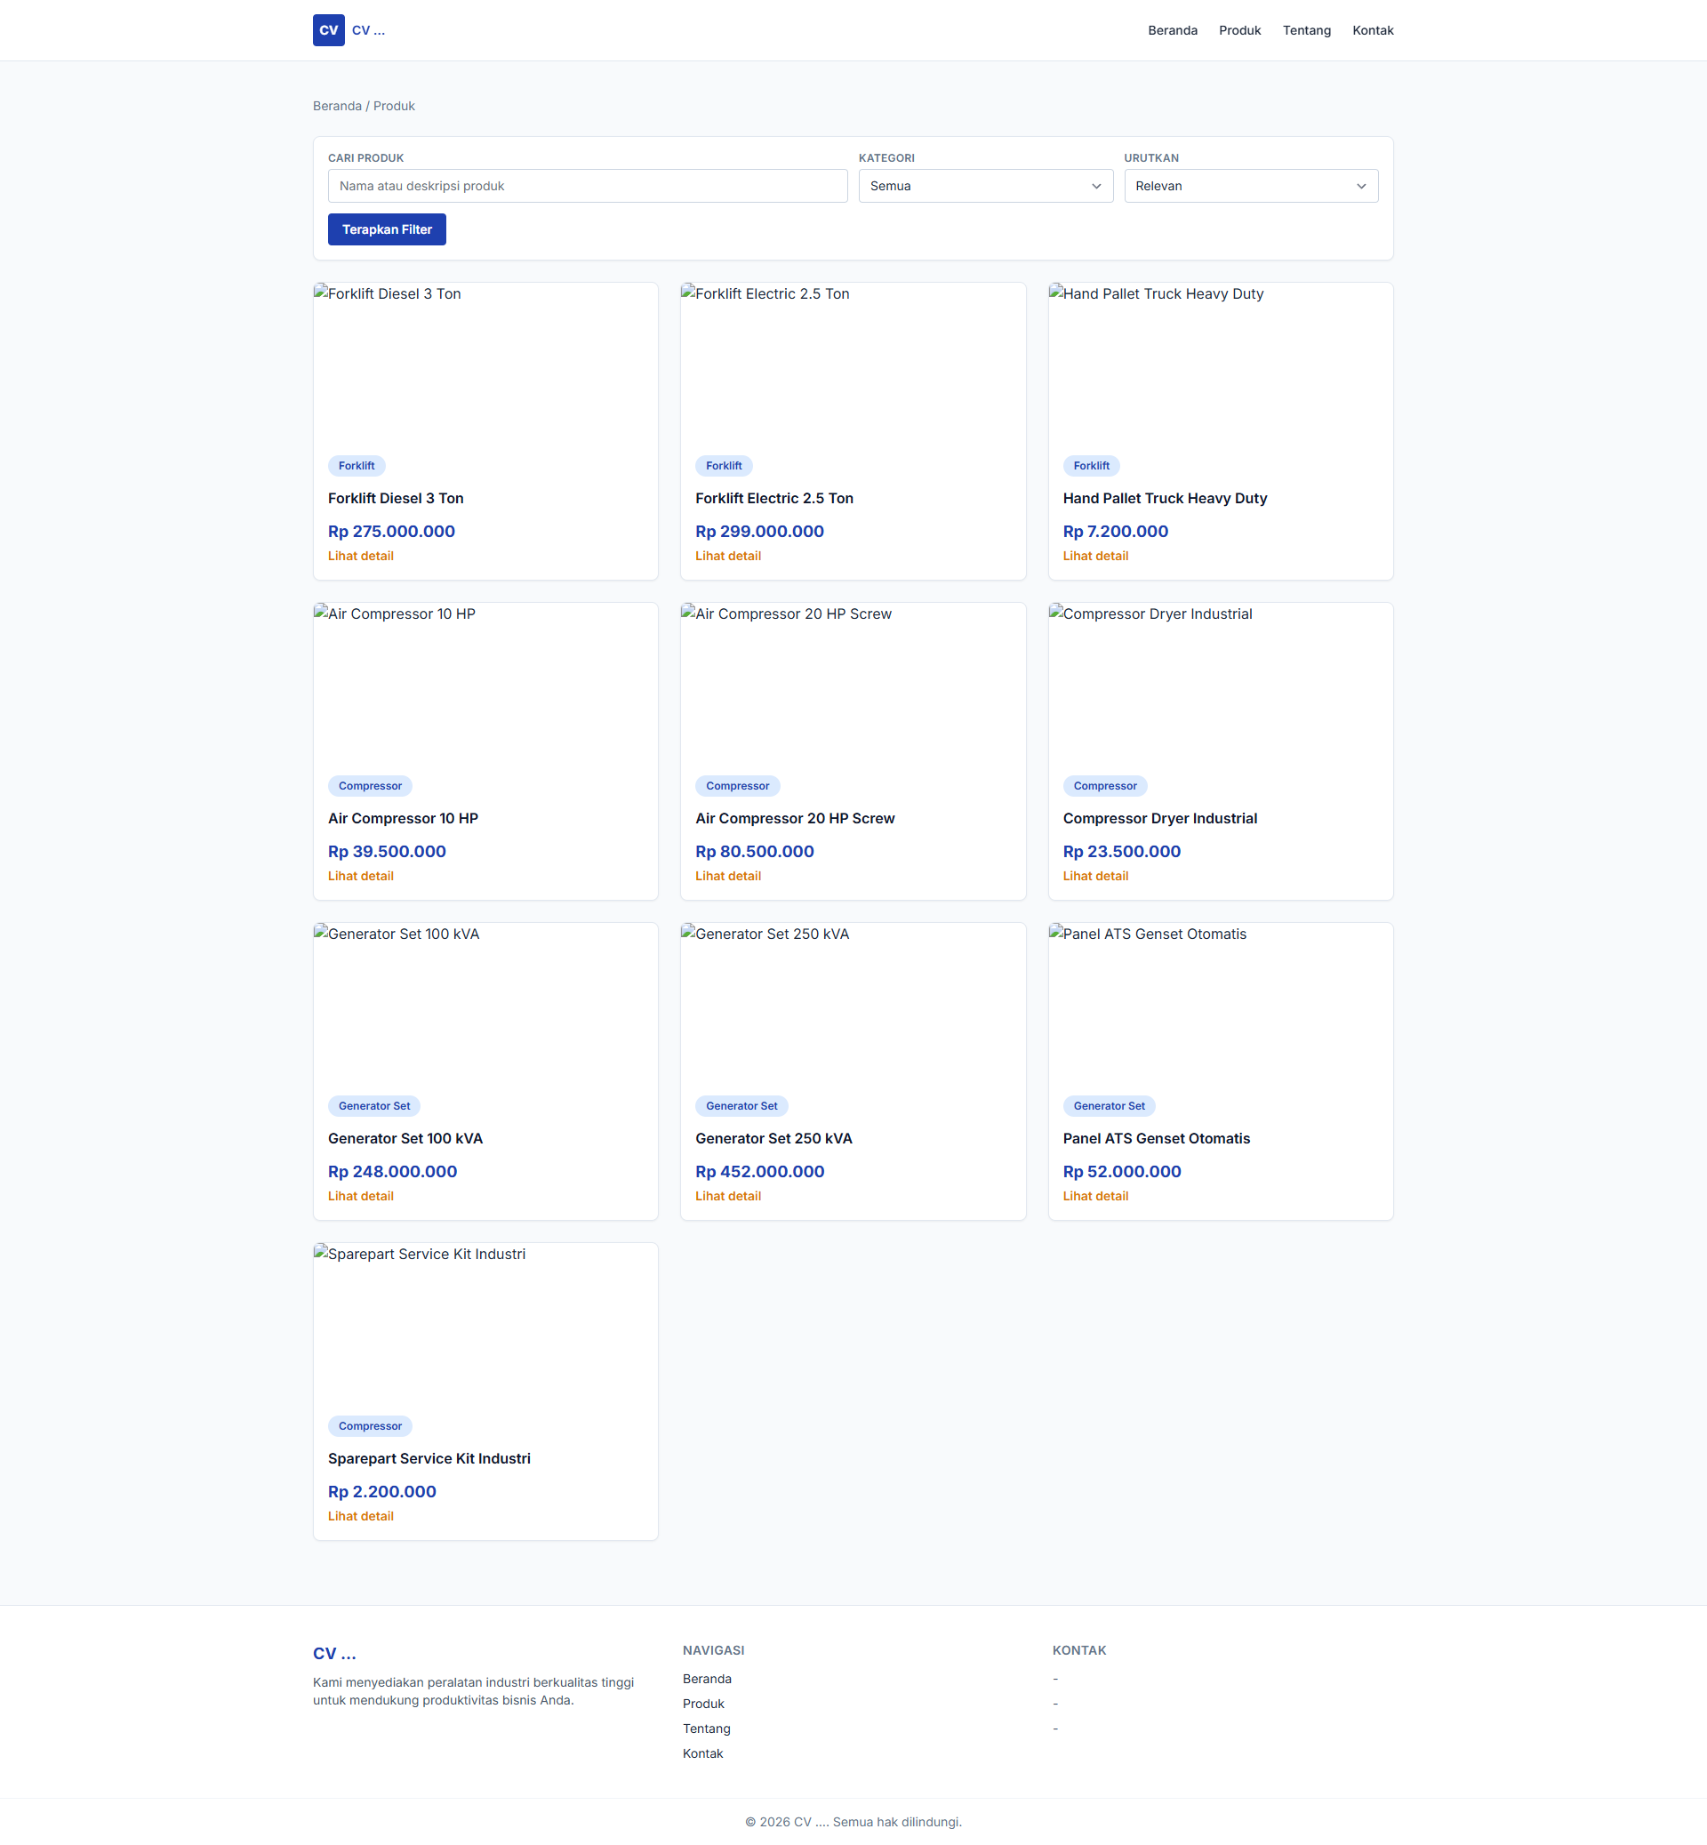Click Beranda in the breadcrumb
Screen dimensions: 1707x1845
[x=336, y=106]
